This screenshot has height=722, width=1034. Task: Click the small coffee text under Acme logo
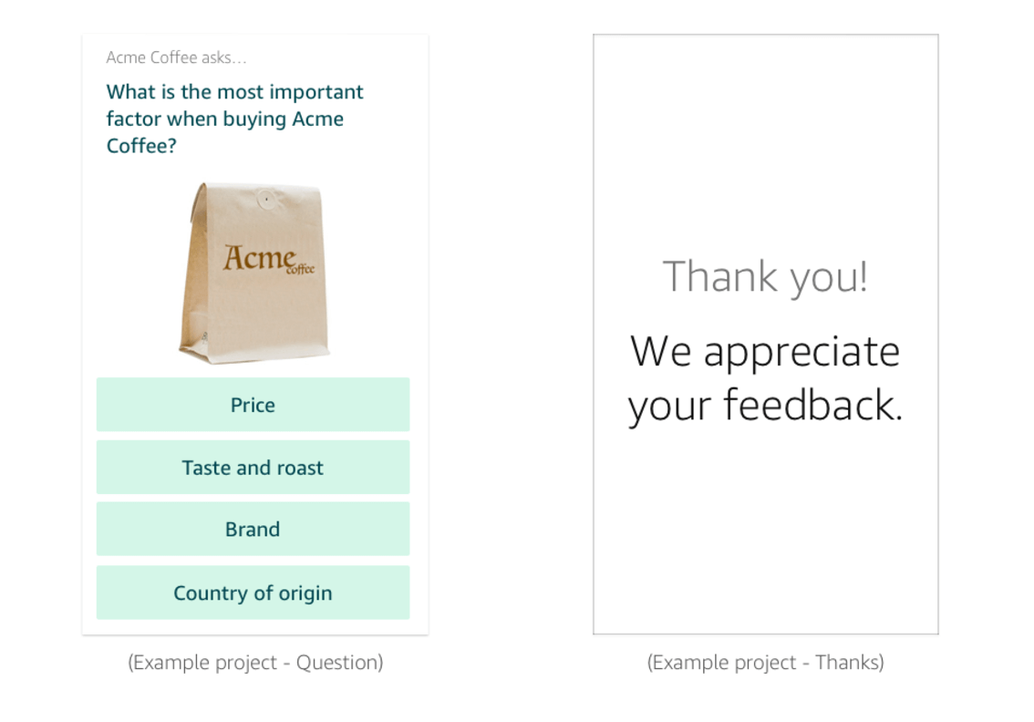301,268
